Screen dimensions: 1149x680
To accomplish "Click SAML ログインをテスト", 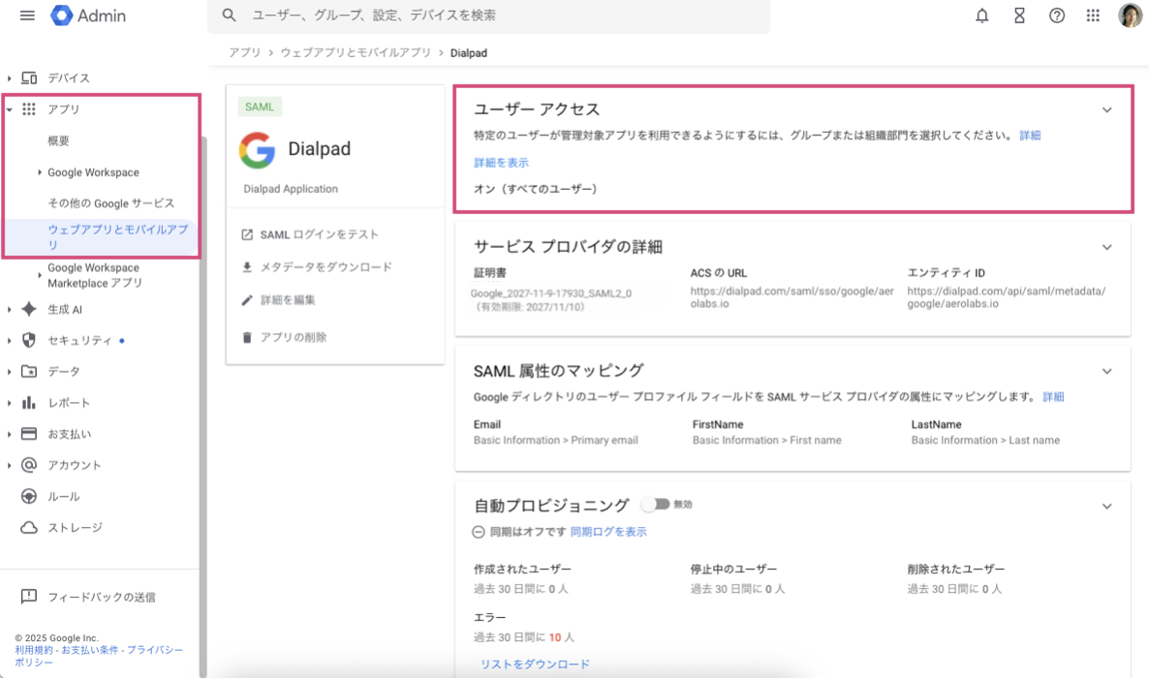I will tap(319, 234).
